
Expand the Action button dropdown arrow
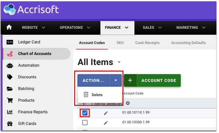pyautogui.click(x=115, y=80)
